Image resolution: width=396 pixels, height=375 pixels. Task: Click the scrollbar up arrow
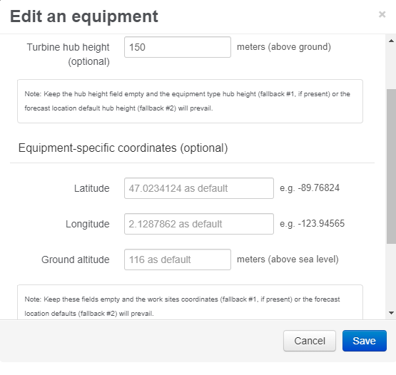[x=391, y=41]
